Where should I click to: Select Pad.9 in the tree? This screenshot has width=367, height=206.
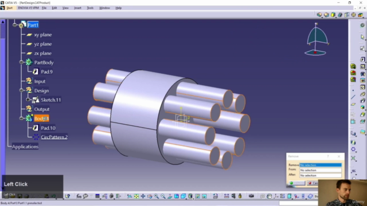pyautogui.click(x=46, y=72)
